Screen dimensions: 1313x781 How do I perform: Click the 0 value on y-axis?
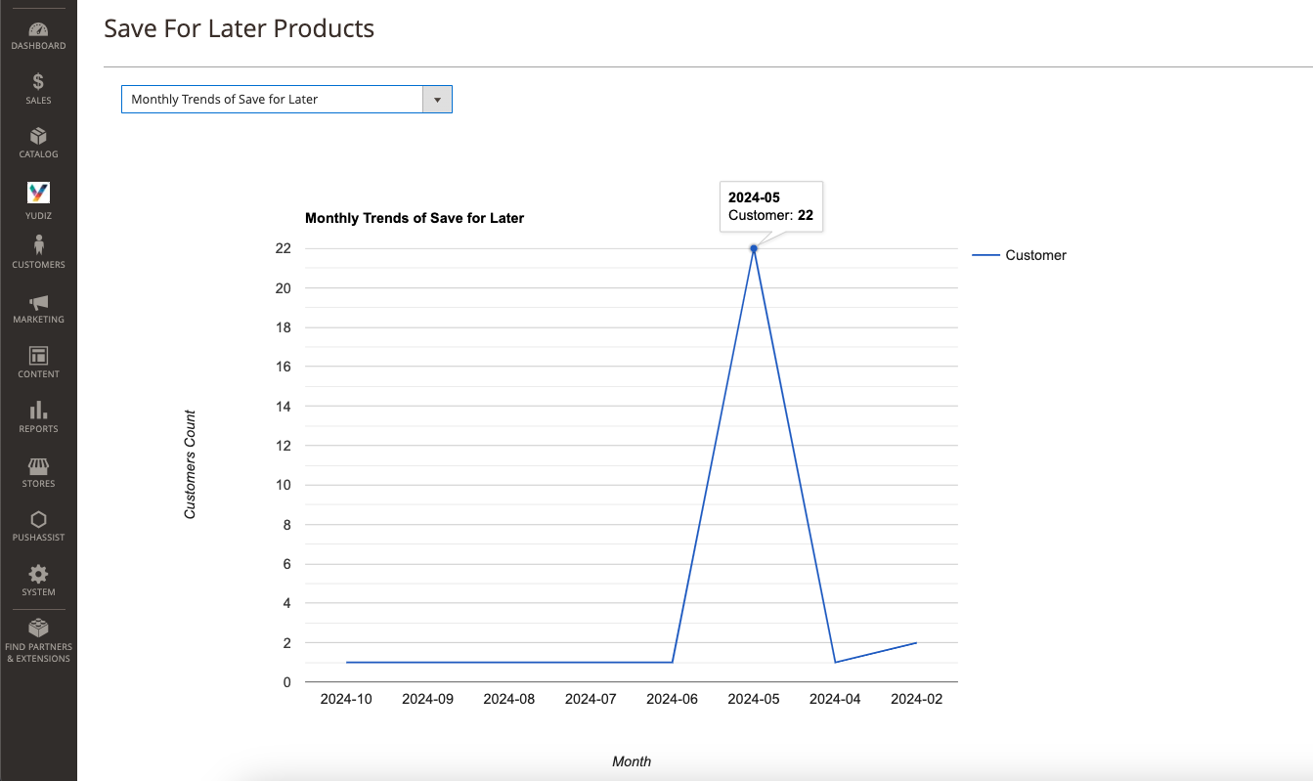click(x=287, y=682)
